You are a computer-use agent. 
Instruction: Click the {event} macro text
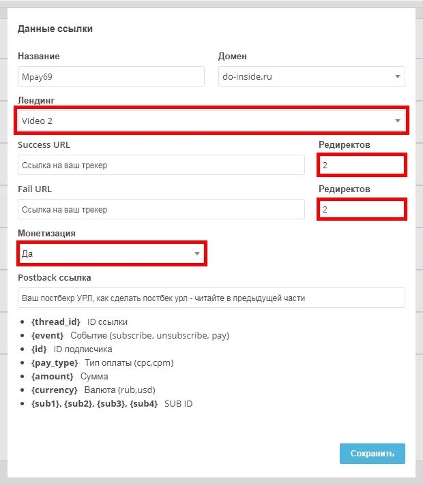[x=47, y=336]
